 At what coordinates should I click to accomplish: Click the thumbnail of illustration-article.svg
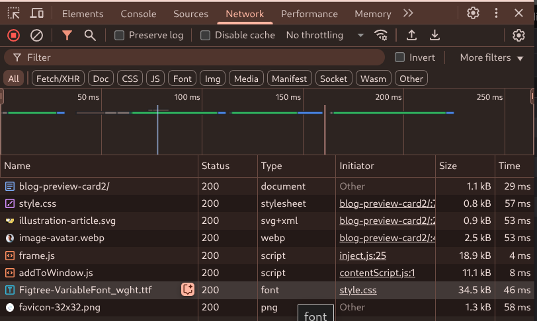pos(10,221)
